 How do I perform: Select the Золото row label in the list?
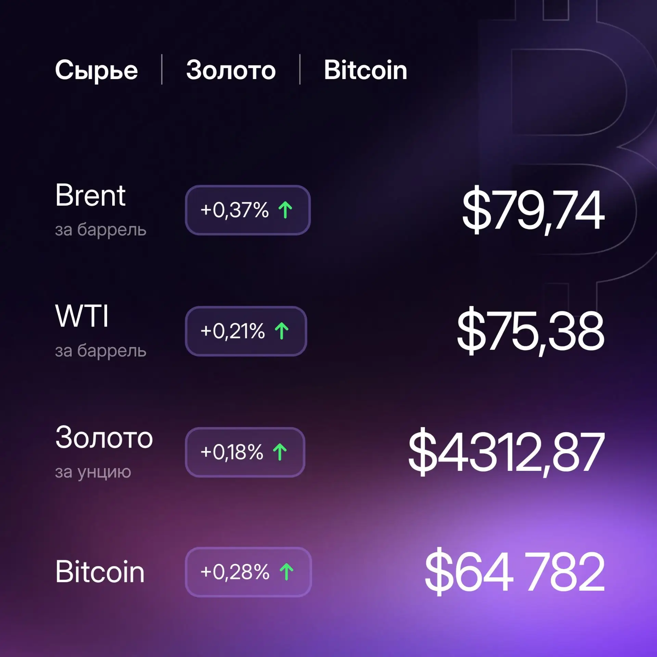pyautogui.click(x=104, y=437)
